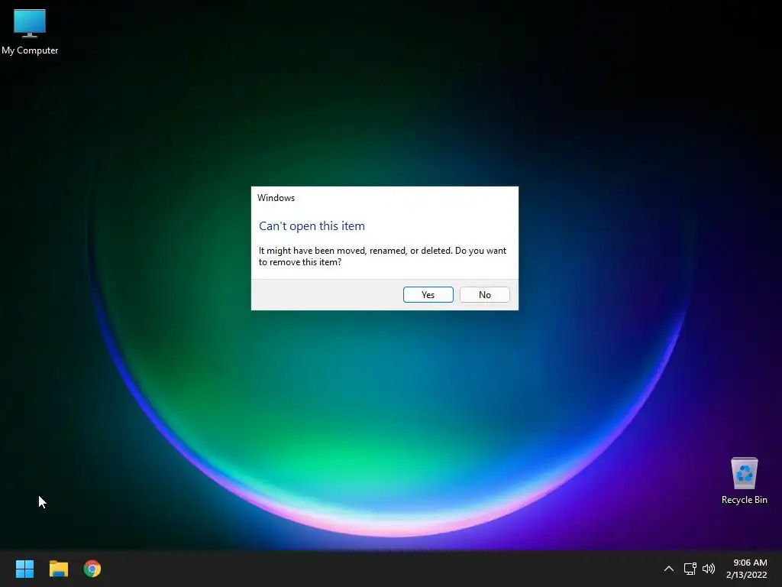Click the volume speaker tray icon
782x587 pixels.
[x=708, y=569]
